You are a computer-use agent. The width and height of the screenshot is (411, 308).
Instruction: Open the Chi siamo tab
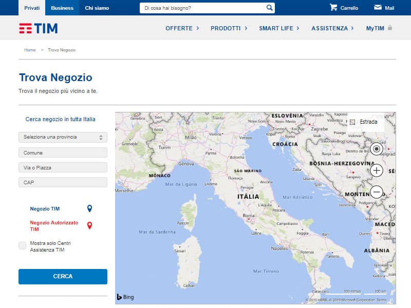(97, 8)
